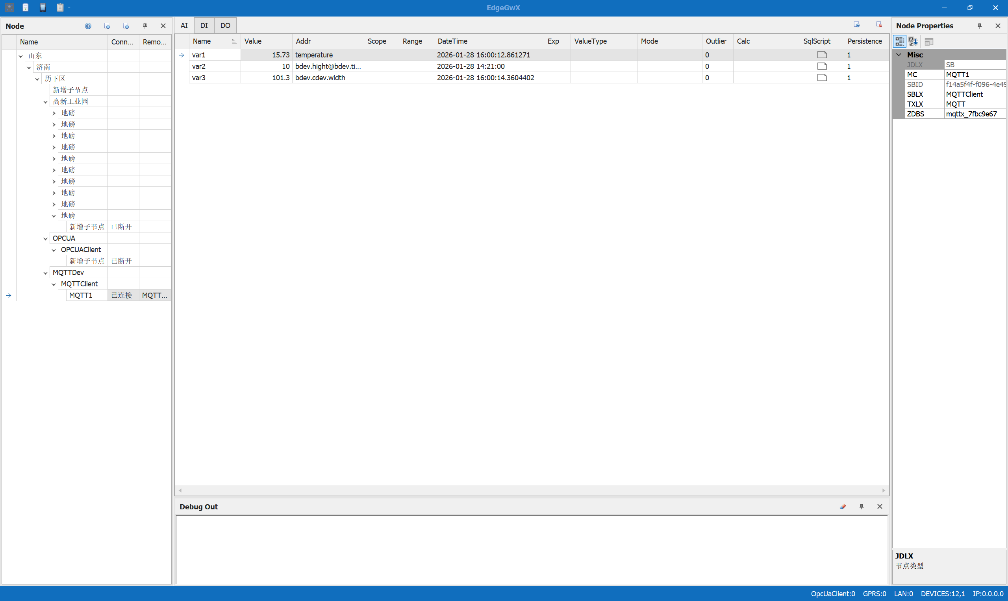Select the MQTT1 node in tree
The width and height of the screenshot is (1008, 601).
[81, 295]
